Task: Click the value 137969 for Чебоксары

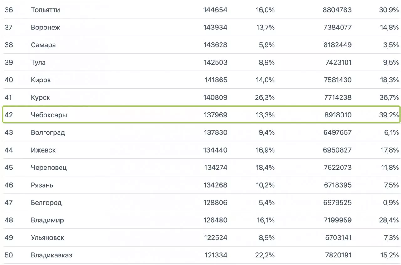Action: coord(215,115)
